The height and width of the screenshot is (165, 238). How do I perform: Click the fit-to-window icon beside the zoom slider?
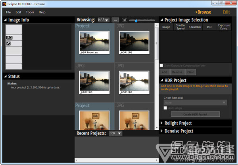(124, 20)
